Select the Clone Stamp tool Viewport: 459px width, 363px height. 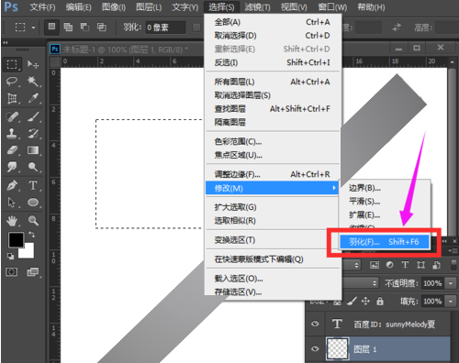12,133
